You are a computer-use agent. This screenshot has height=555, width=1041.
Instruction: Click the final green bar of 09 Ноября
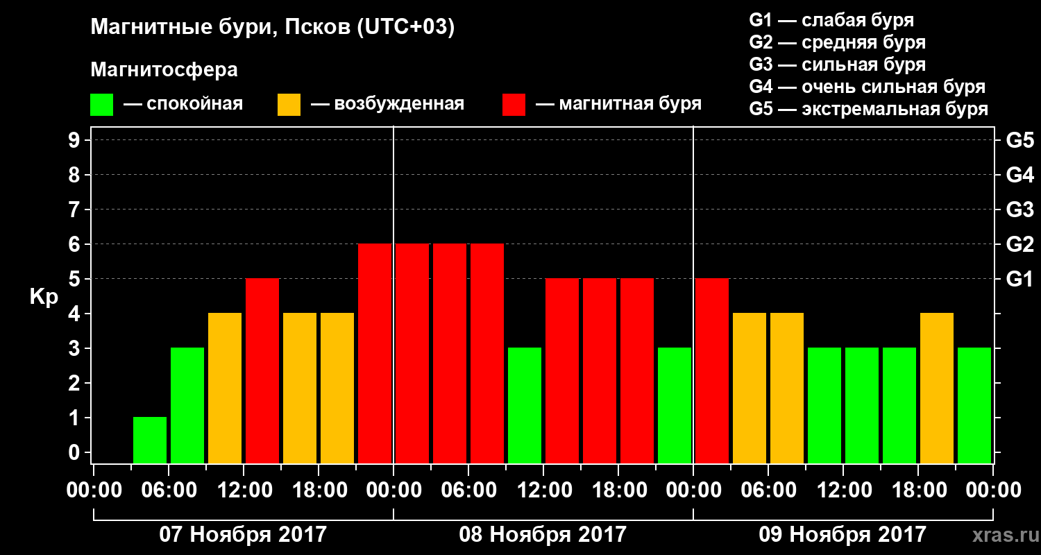pos(974,405)
